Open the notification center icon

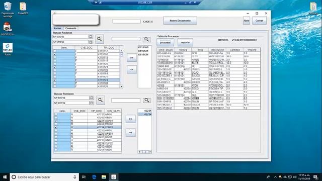(315, 177)
